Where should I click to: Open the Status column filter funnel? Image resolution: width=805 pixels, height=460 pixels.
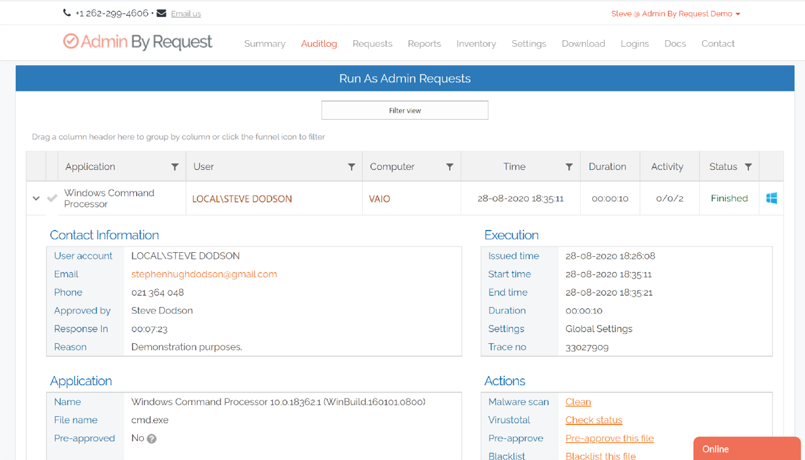[748, 167]
